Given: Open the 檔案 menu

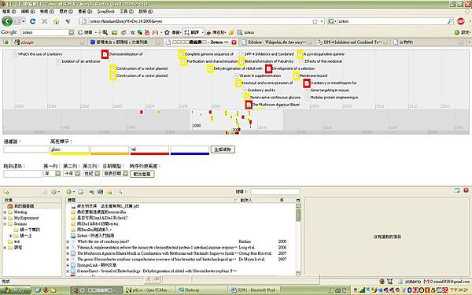Looking at the screenshot, I should (9, 11).
